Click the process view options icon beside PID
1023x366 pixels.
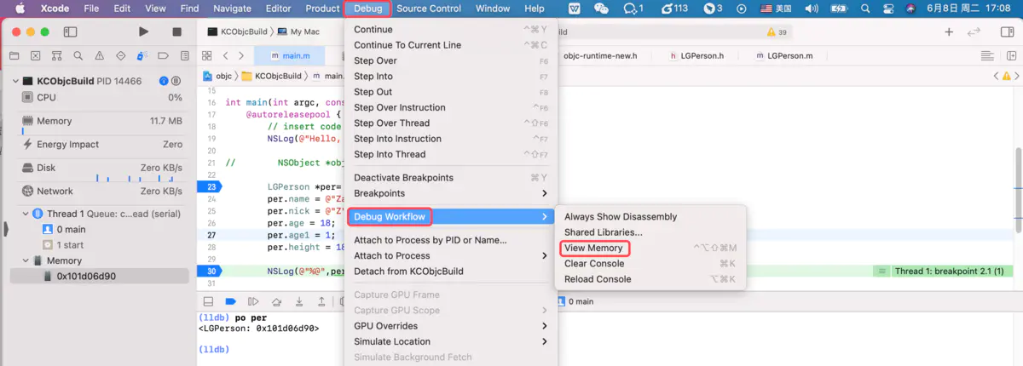point(176,82)
